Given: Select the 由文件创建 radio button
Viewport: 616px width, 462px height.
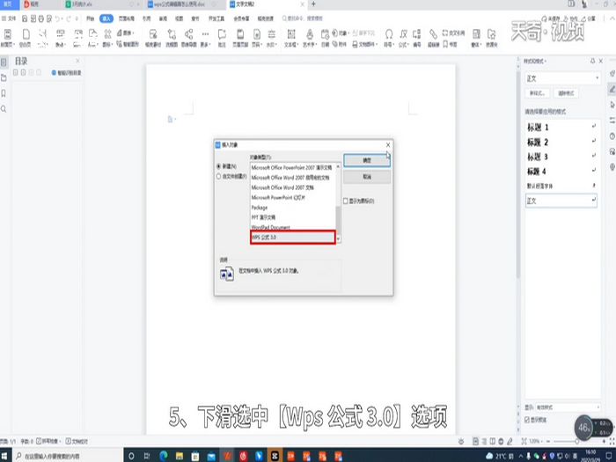Looking at the screenshot, I should tap(219, 176).
